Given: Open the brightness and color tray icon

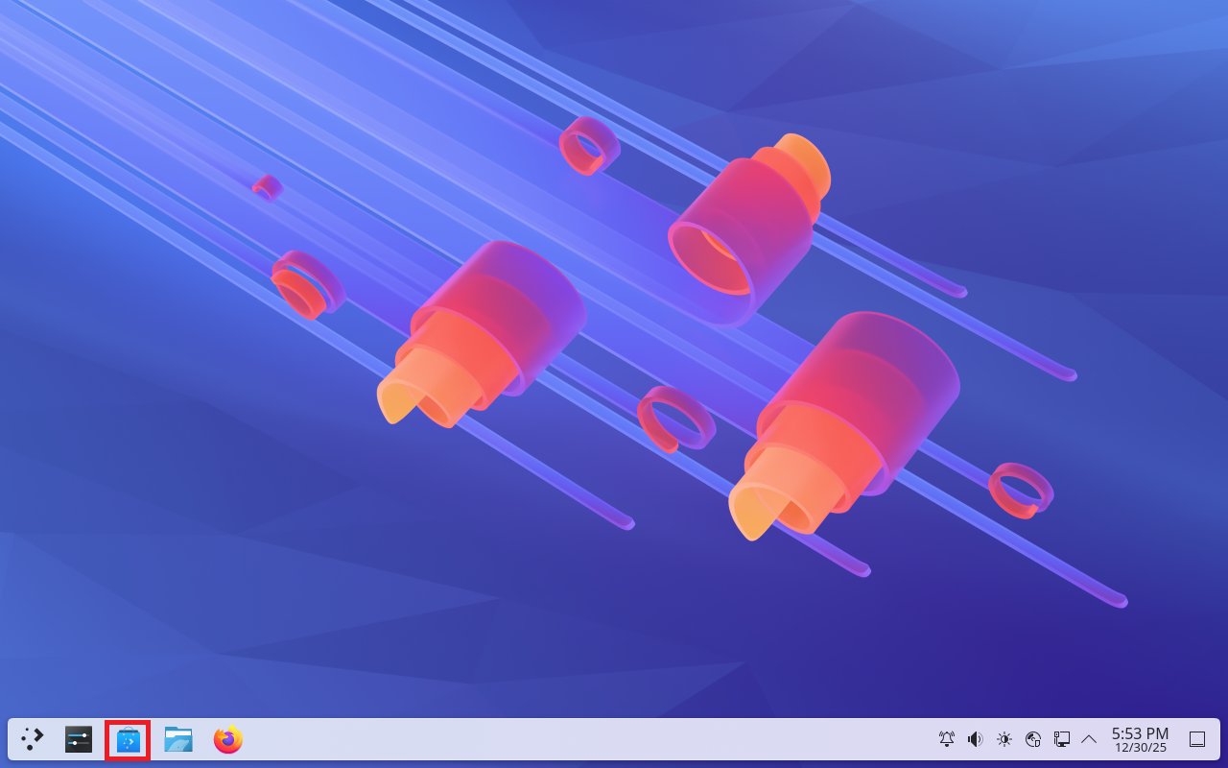Looking at the screenshot, I should 1004,739.
